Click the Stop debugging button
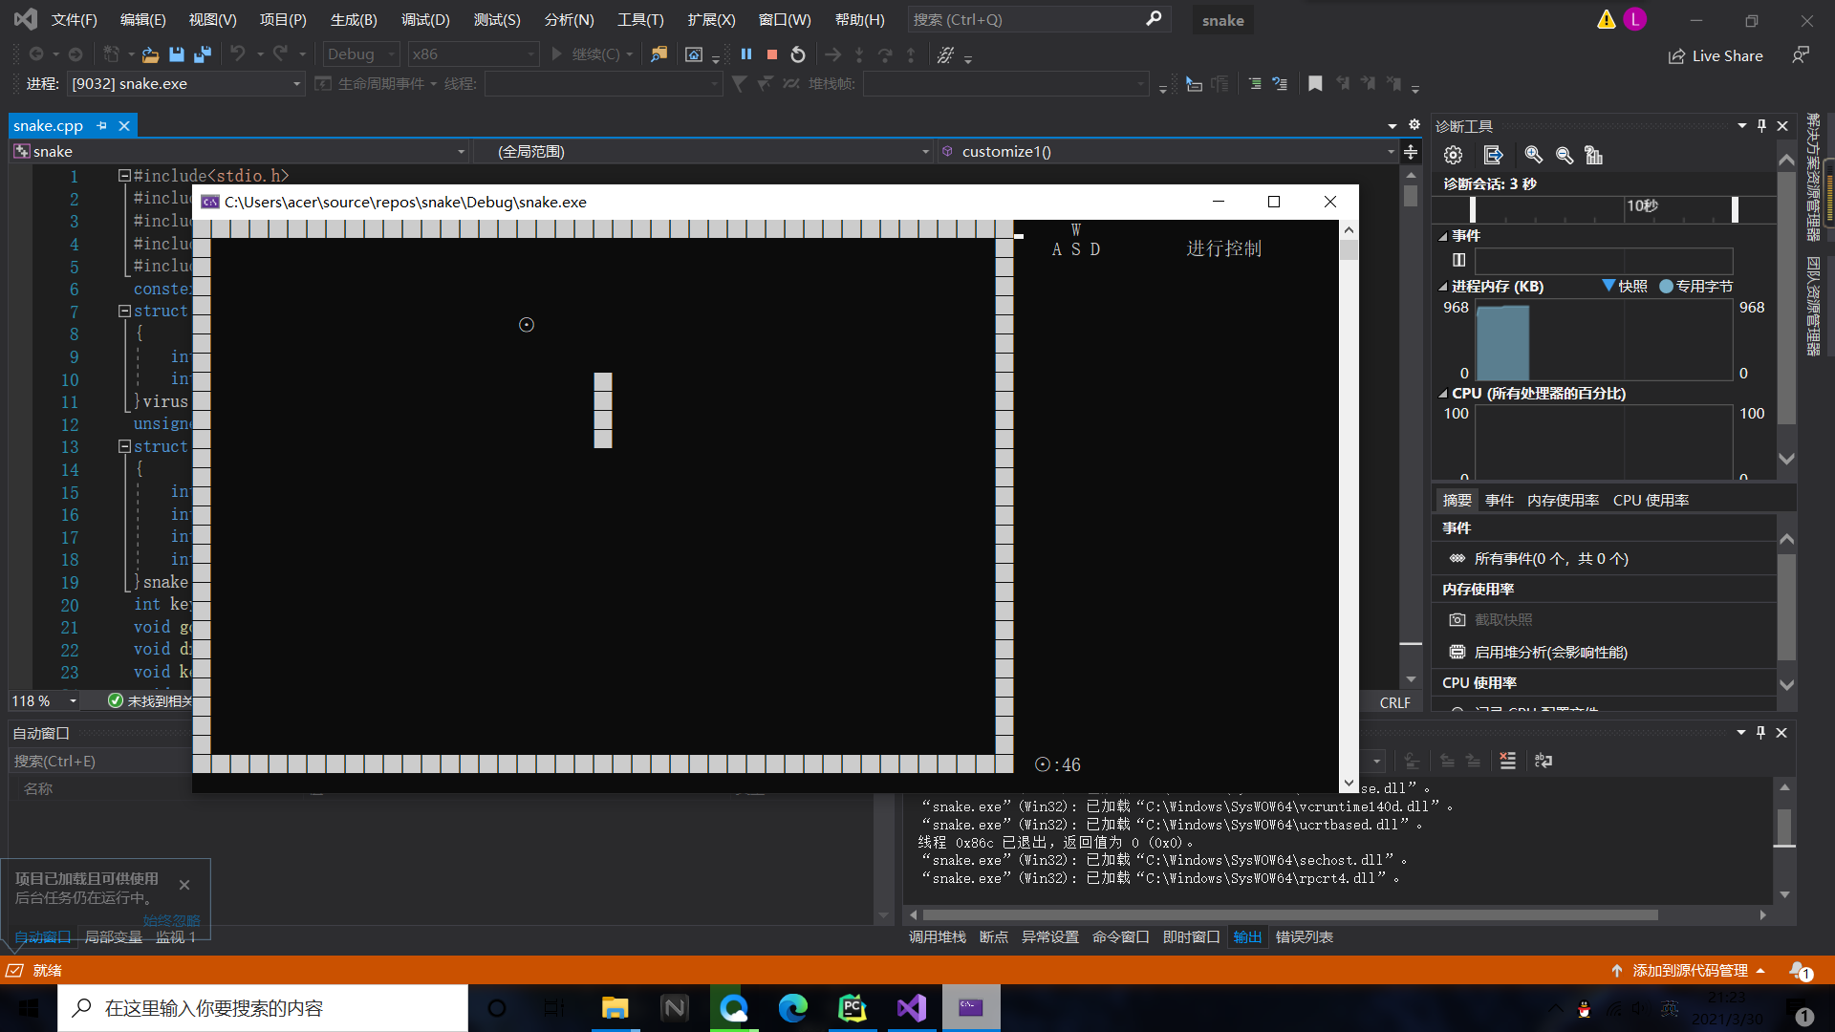The image size is (1835, 1032). point(771,54)
